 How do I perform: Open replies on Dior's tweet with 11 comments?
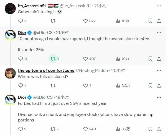coord(21,59)
